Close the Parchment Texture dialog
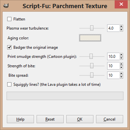 (121, 4)
